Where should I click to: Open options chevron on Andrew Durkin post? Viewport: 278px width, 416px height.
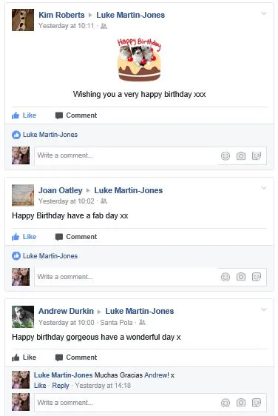click(264, 309)
